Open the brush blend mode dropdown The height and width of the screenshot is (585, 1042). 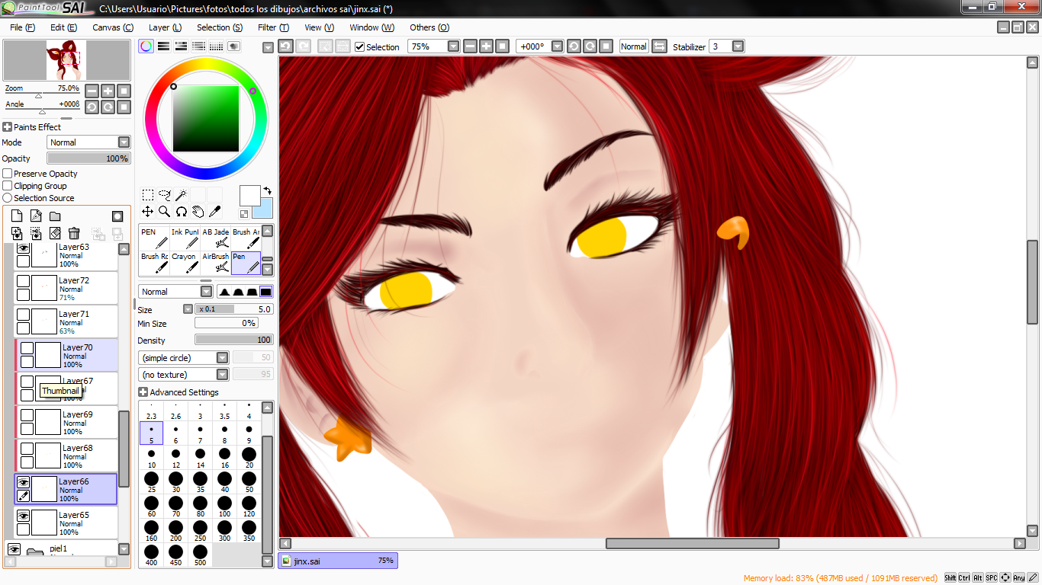point(206,292)
